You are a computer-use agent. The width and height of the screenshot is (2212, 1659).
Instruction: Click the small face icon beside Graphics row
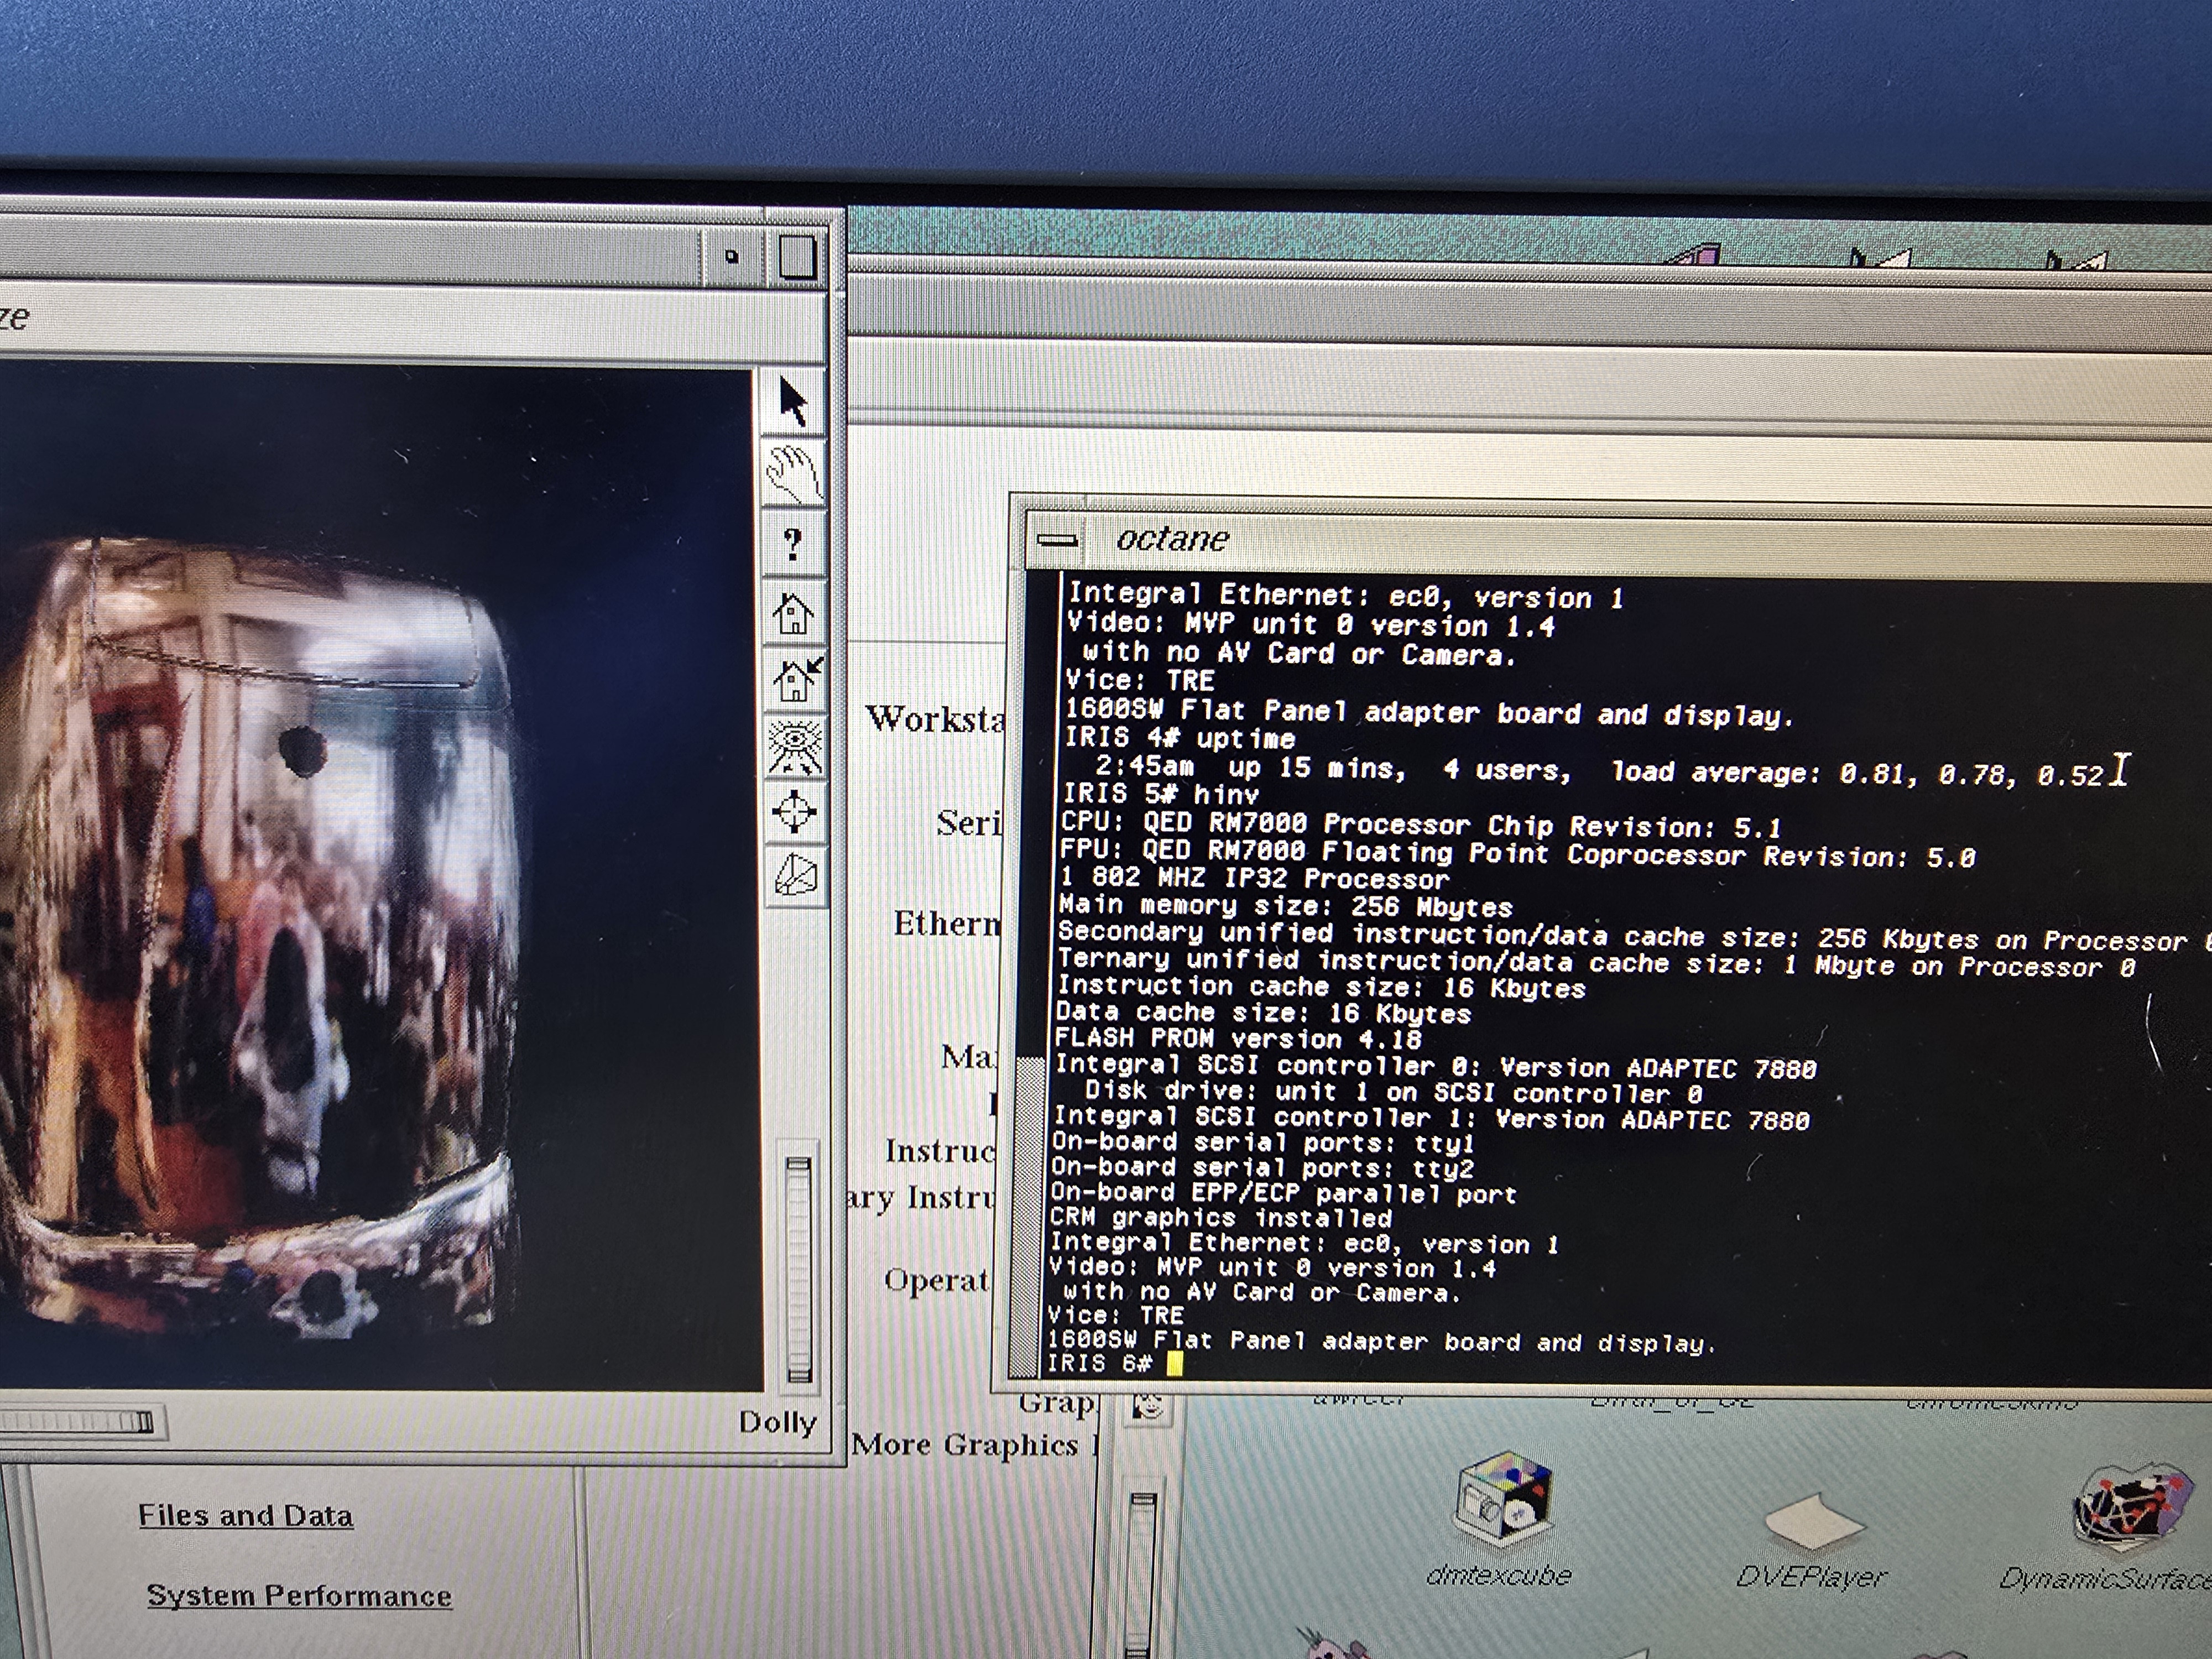[x=1148, y=1408]
